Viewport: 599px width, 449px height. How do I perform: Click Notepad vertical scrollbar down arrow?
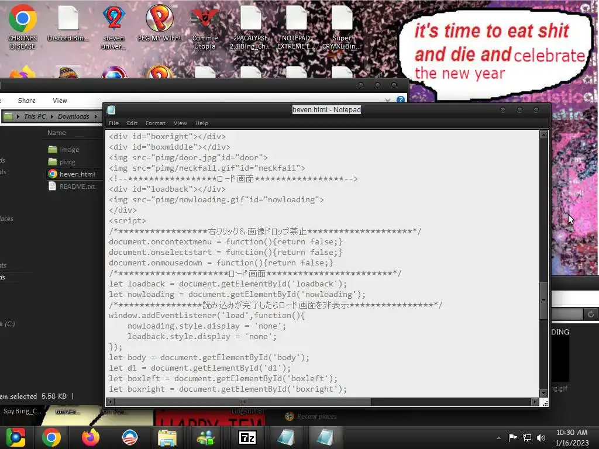tap(543, 393)
